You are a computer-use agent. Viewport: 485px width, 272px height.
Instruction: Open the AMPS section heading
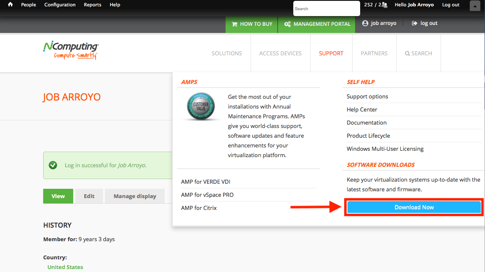tap(189, 82)
